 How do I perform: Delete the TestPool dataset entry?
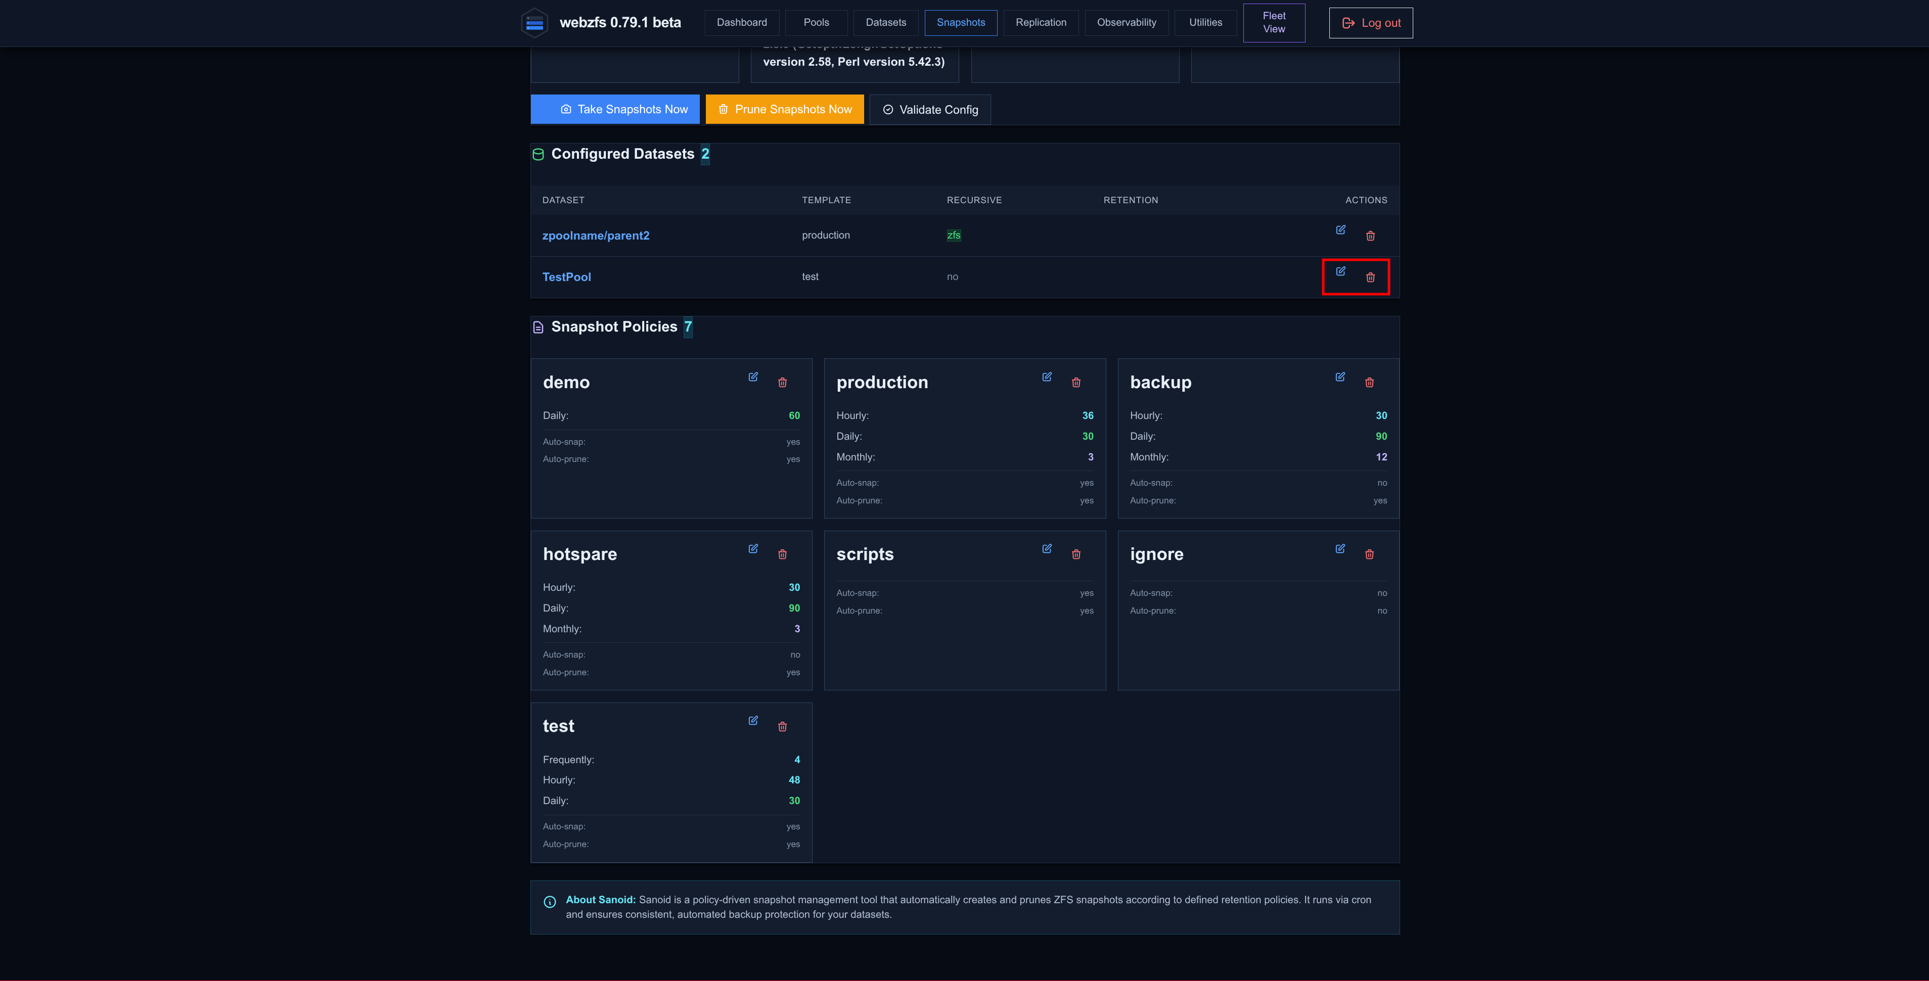coord(1370,277)
